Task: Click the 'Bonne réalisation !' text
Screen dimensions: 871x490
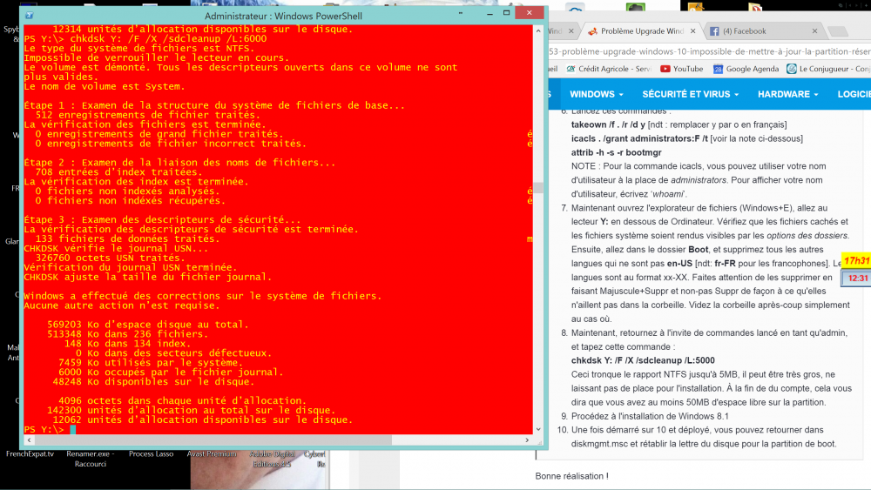Action: point(571,476)
